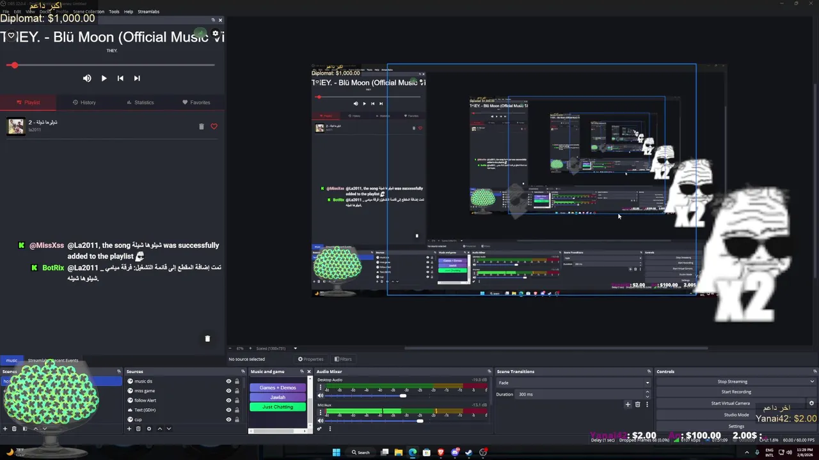Open the Scene Collection menu
This screenshot has width=819, height=460.
point(88,11)
